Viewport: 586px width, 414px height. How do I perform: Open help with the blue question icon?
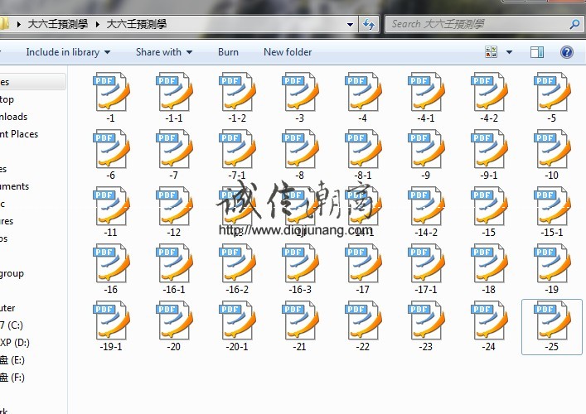click(x=567, y=52)
